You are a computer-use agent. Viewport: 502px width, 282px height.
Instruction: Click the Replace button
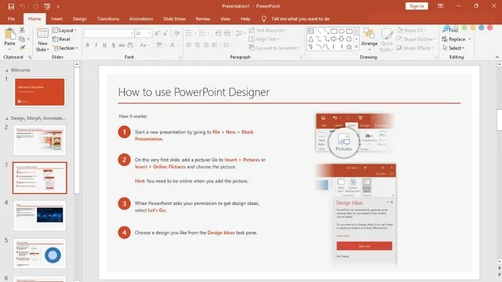(454, 39)
